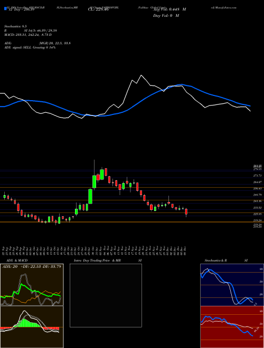Click the last red candlestick at the chart's right

pos(186,211)
